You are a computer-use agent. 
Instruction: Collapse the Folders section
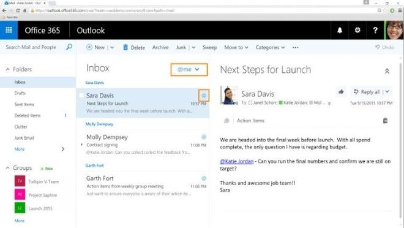[8, 69]
